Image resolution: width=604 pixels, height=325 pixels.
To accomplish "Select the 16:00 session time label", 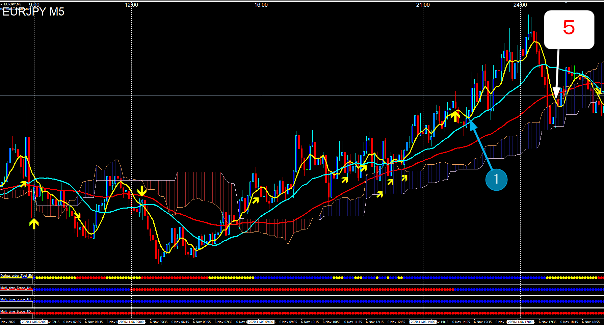I will click(261, 5).
